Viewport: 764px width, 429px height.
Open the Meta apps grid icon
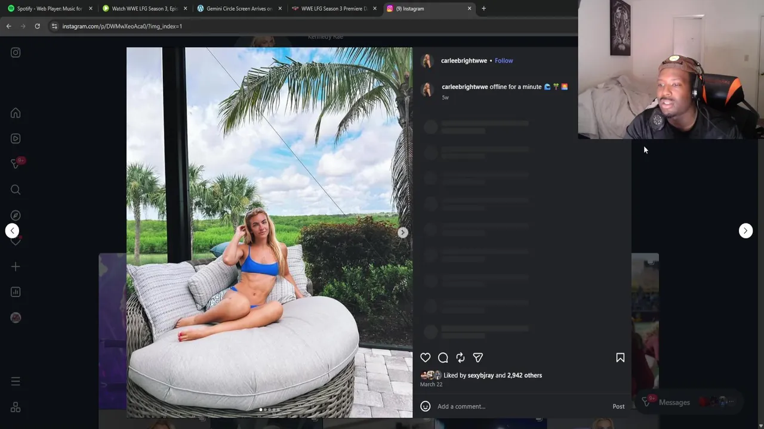click(16, 408)
